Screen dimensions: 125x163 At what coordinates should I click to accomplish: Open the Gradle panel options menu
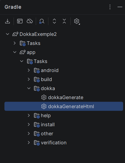[110, 7]
